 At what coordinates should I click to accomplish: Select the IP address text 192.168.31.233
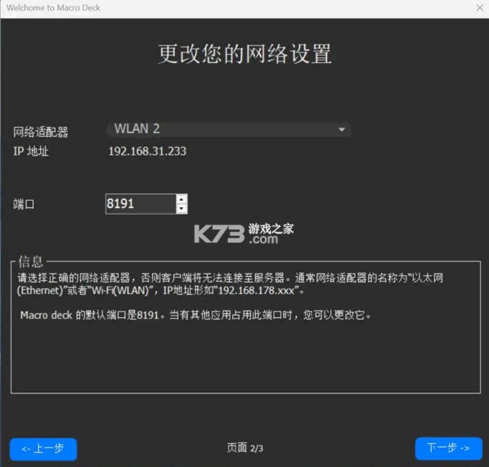pos(147,152)
